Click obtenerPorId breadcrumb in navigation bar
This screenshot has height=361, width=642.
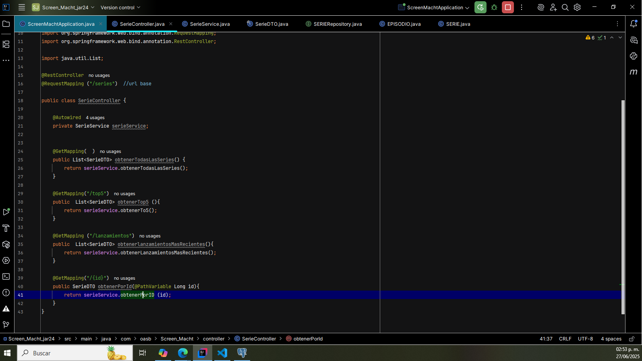(304, 339)
